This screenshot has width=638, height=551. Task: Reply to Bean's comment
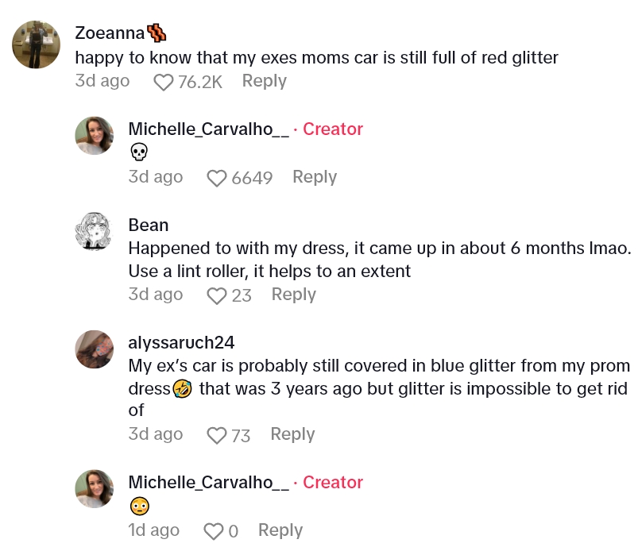(x=293, y=295)
